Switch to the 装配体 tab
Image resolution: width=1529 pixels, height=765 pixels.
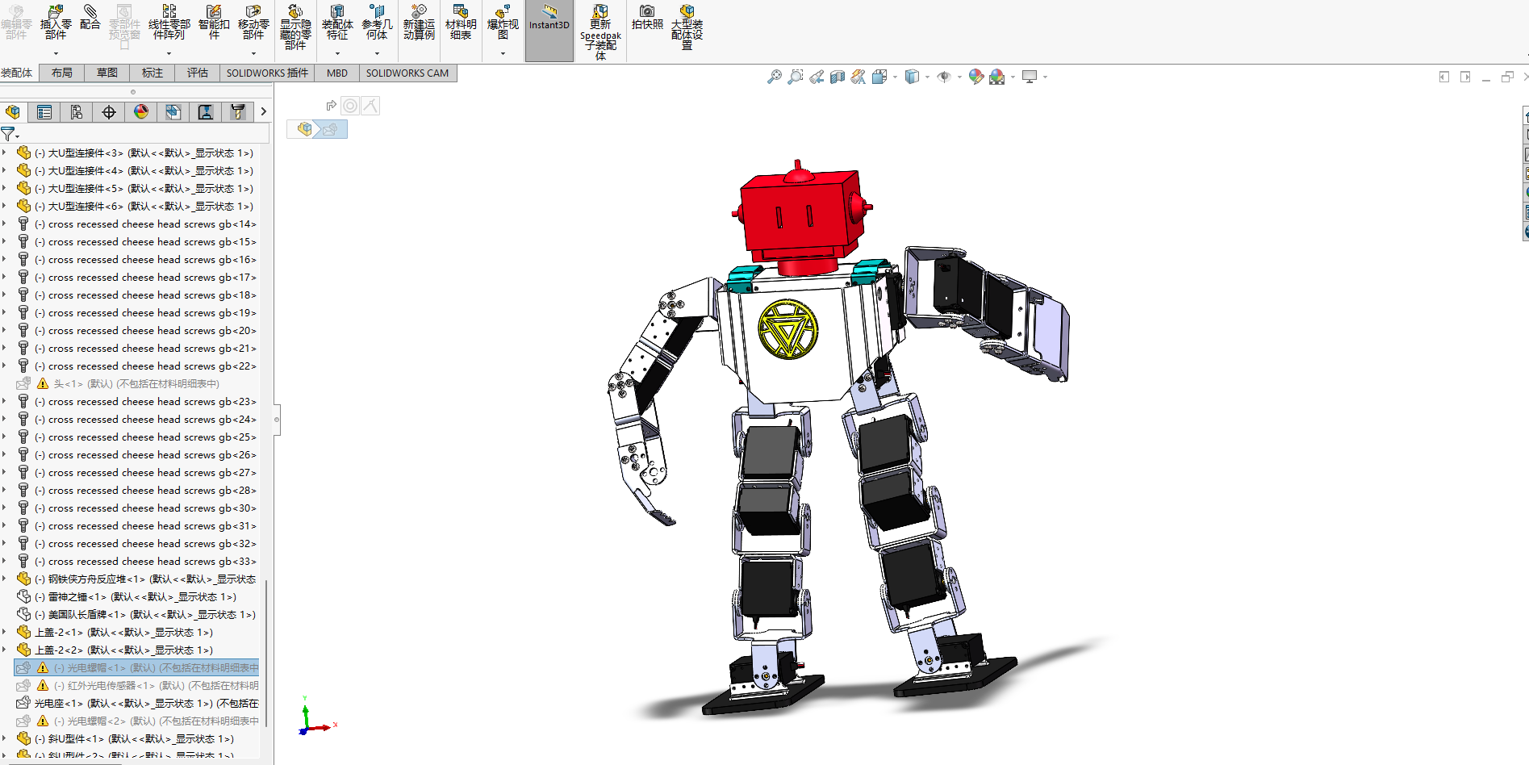(x=17, y=73)
